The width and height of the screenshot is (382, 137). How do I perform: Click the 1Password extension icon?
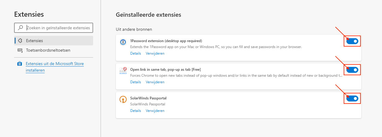[123, 42]
